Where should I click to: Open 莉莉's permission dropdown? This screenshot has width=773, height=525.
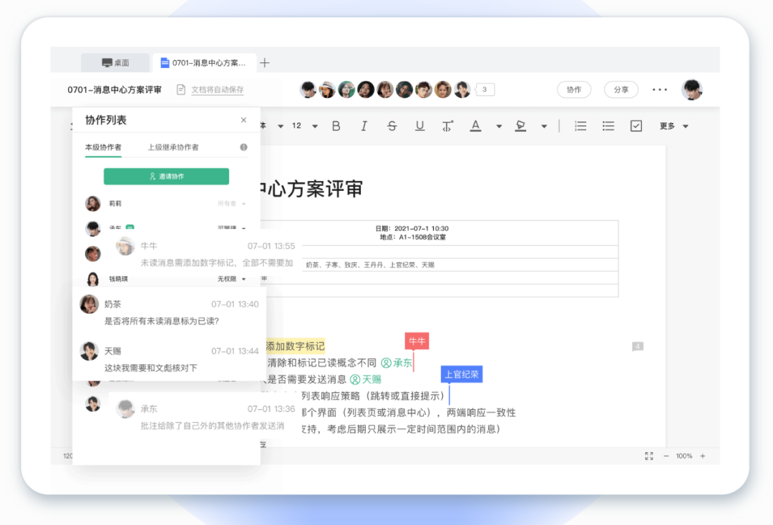232,203
